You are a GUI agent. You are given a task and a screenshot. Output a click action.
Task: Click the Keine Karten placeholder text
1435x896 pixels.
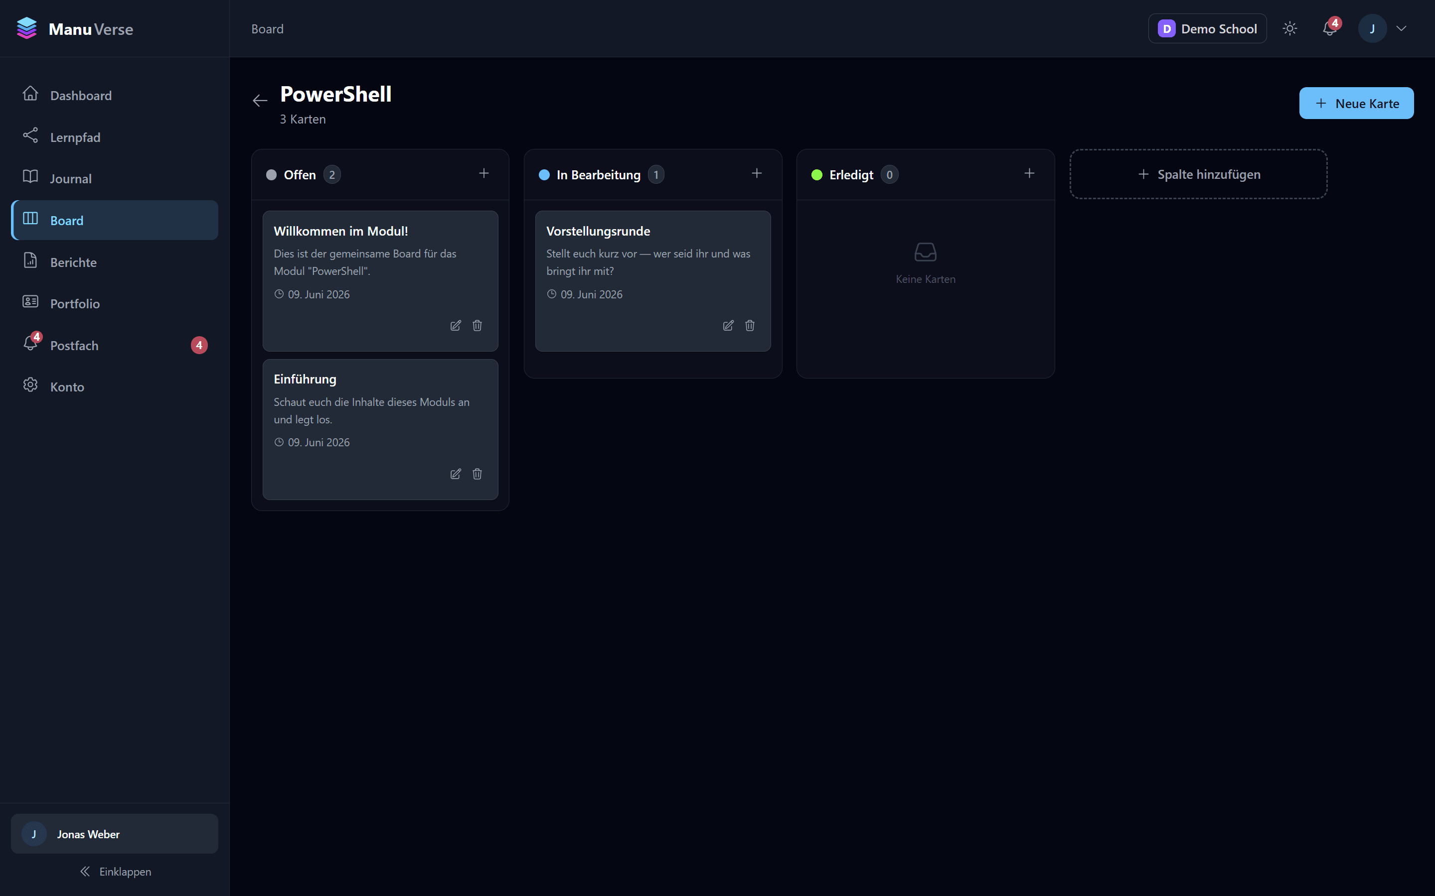click(x=926, y=279)
